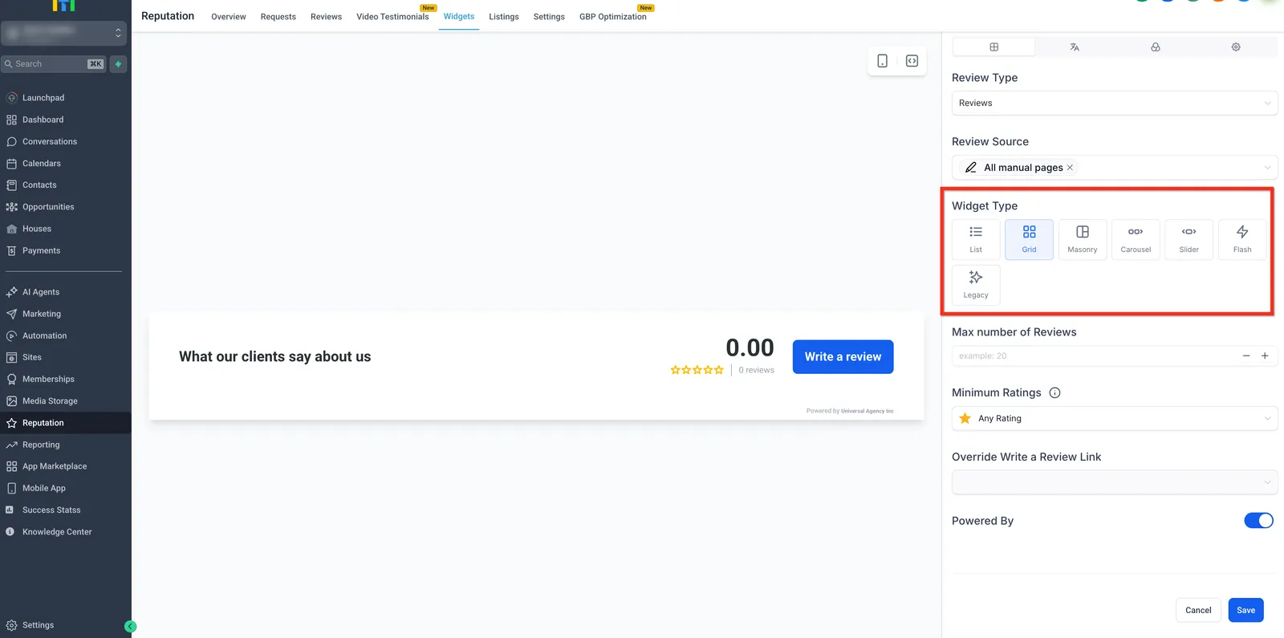Show Minimum Ratings info tooltip
1284x638 pixels.
[1055, 392]
